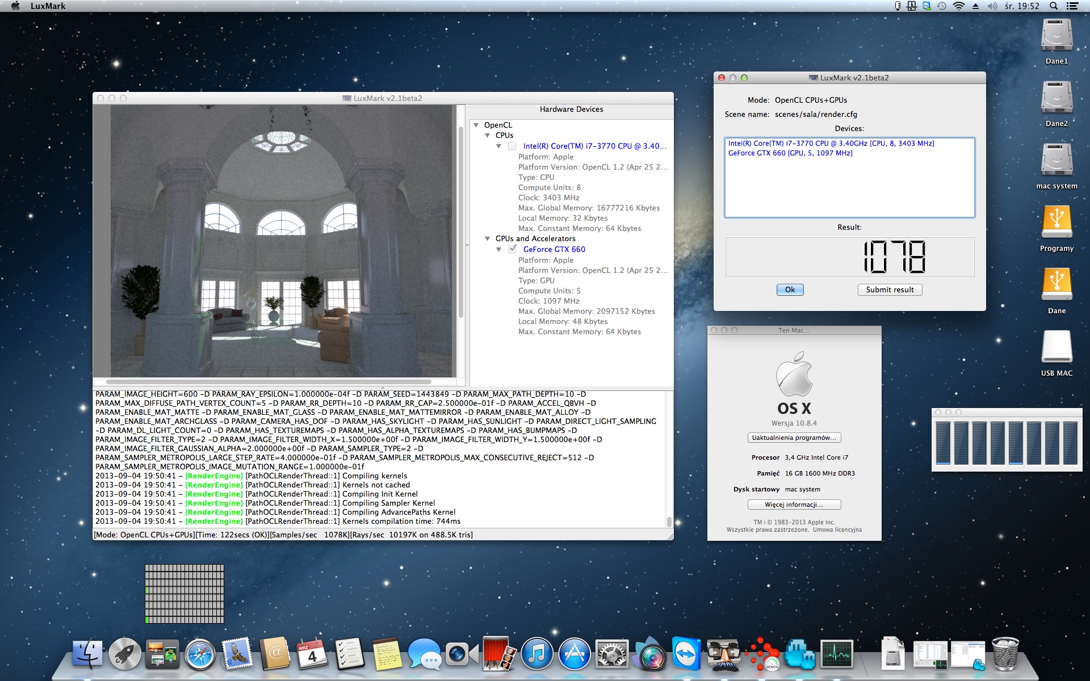This screenshot has height=681, width=1090.
Task: Open the yellow Notes app in Dock
Action: point(387,654)
